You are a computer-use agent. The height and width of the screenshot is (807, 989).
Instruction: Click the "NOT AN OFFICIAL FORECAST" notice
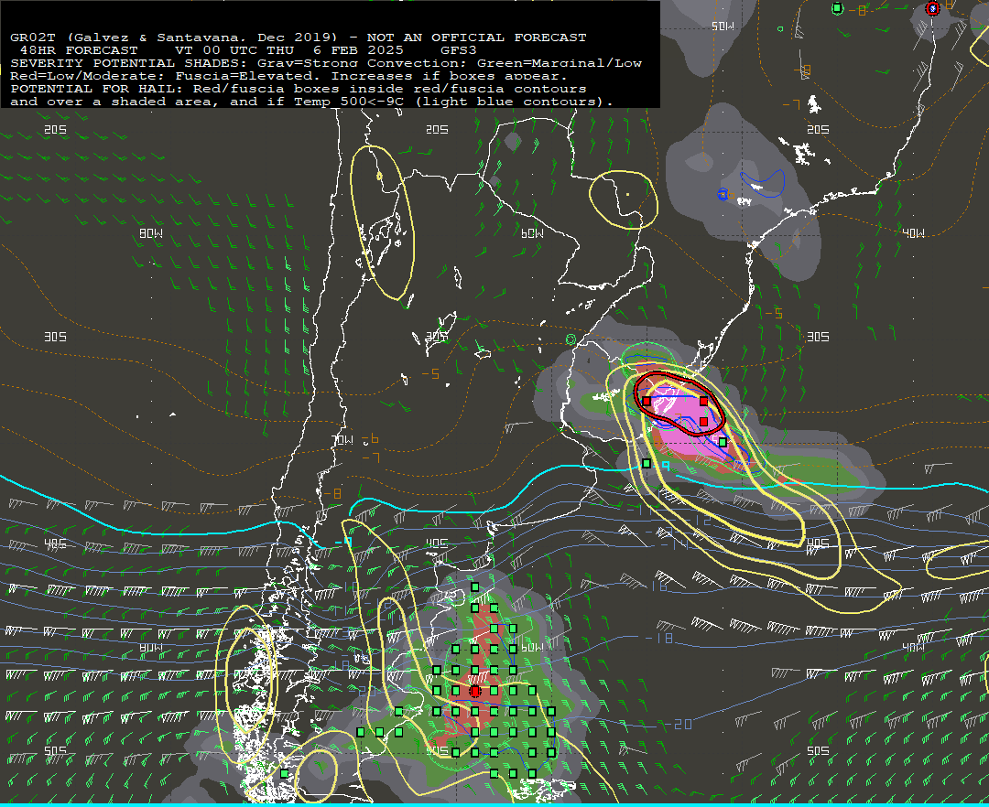click(x=476, y=38)
